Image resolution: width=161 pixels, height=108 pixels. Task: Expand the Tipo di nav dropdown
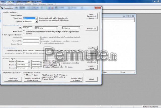[36, 18]
